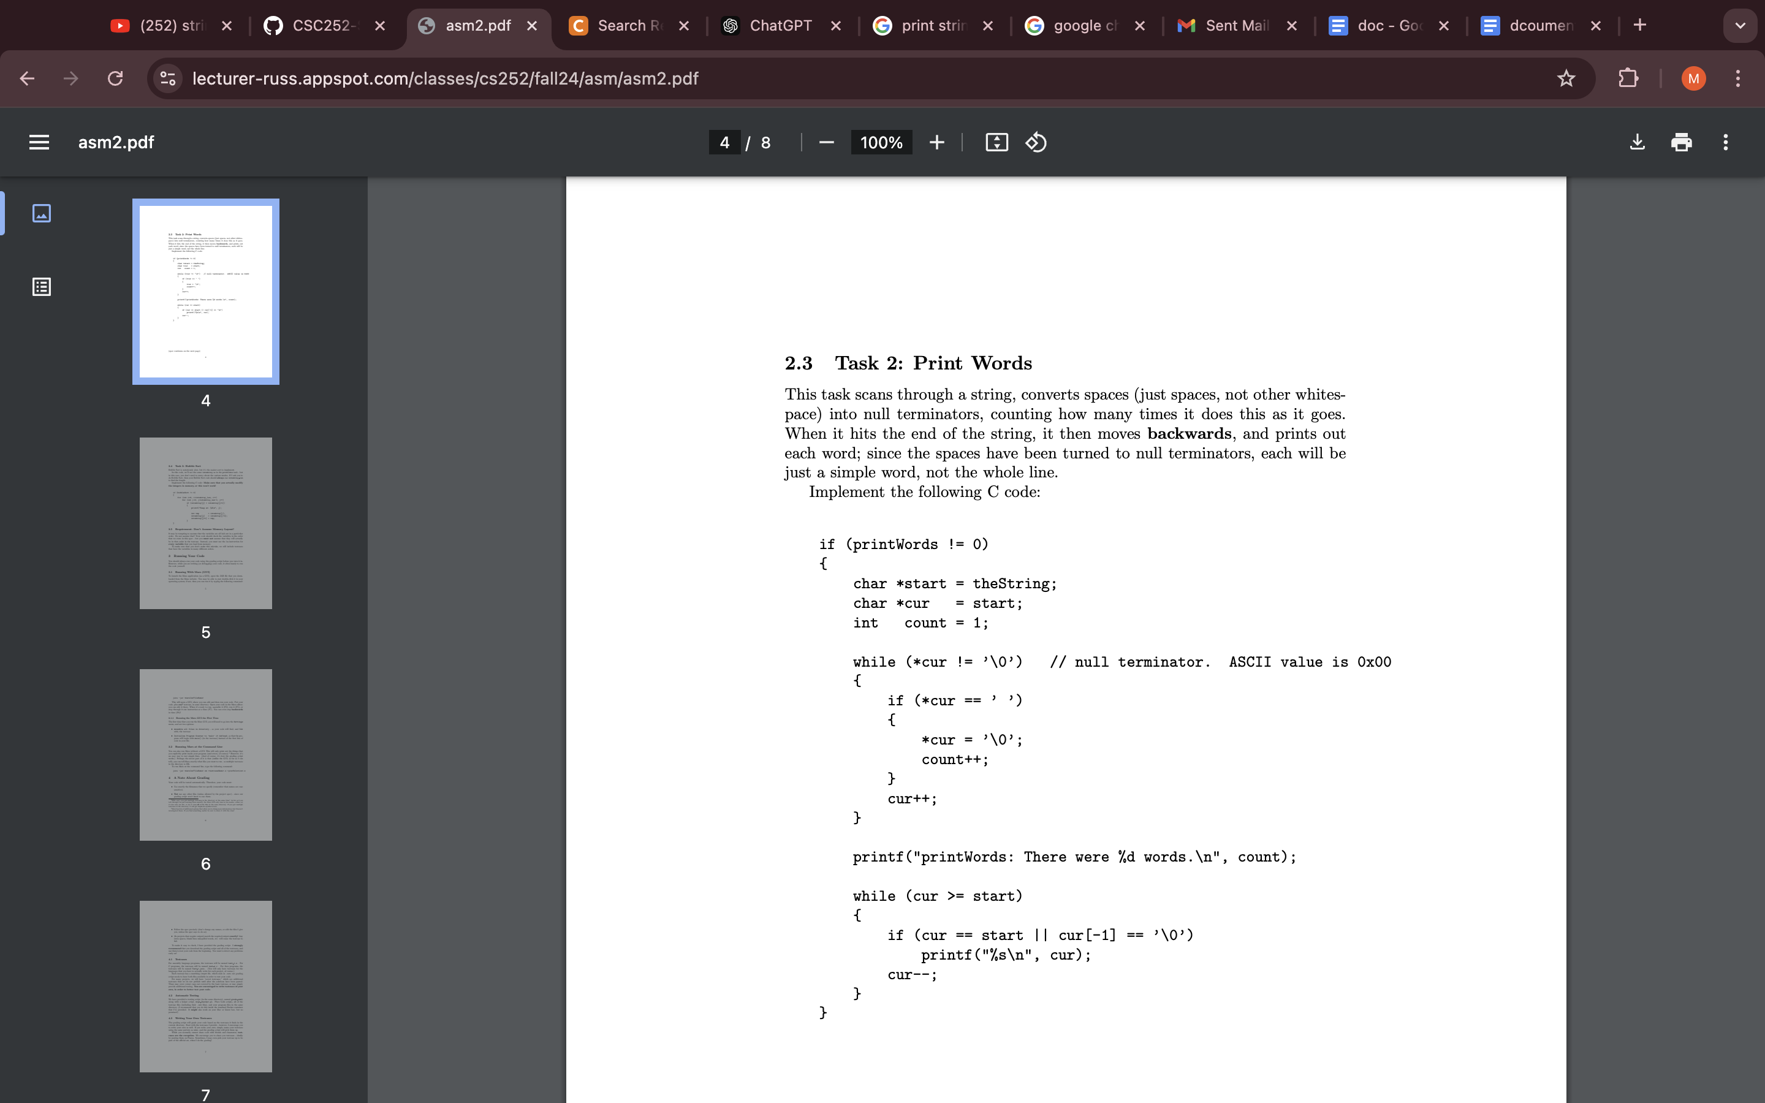This screenshot has height=1103, width=1765.
Task: Open site information next to the URL
Action: [167, 78]
